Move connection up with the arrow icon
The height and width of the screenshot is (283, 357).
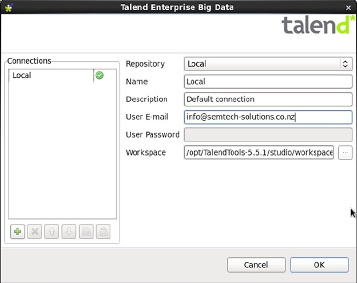[x=51, y=232]
